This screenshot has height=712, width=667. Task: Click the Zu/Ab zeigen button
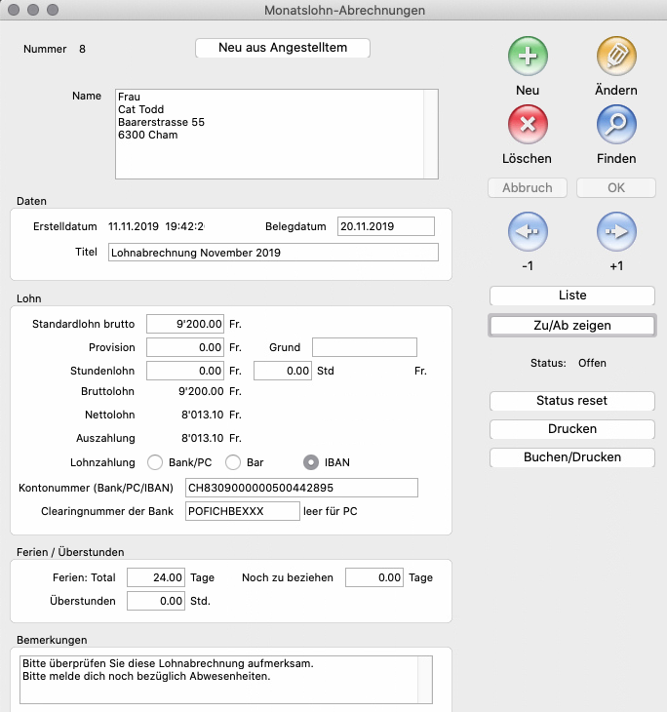point(571,325)
